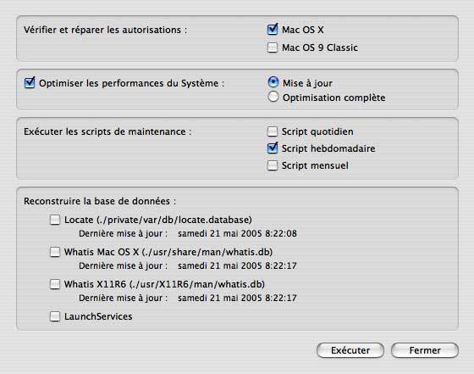This screenshot has height=374, width=474.
Task: Toggle Optimiser les performances du Système checkbox
Action: [x=30, y=83]
